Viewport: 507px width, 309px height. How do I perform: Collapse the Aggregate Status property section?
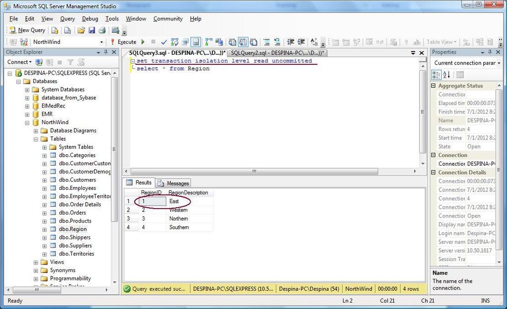[x=434, y=86]
